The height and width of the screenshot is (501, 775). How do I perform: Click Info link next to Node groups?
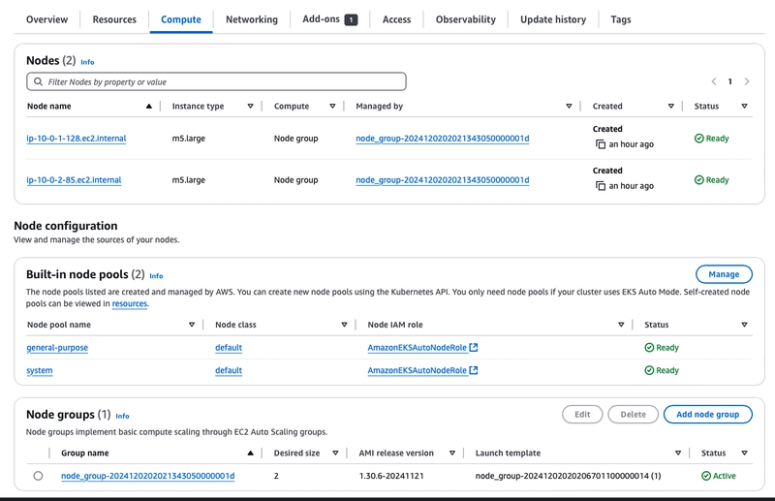[122, 416]
